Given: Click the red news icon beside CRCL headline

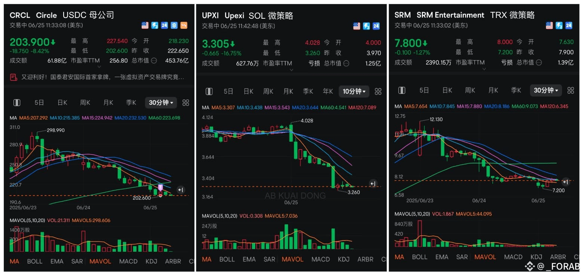Looking at the screenshot, I should point(13,77).
